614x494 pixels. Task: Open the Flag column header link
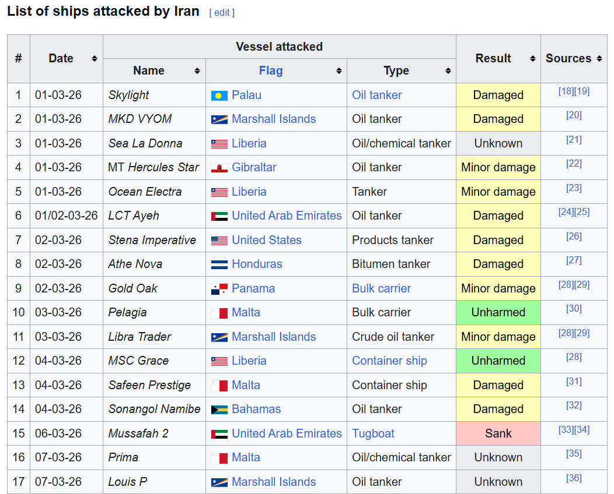[x=271, y=70]
